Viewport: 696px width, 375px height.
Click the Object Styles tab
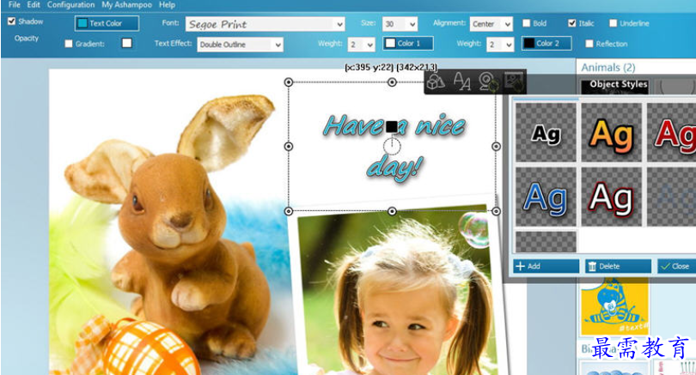(618, 84)
